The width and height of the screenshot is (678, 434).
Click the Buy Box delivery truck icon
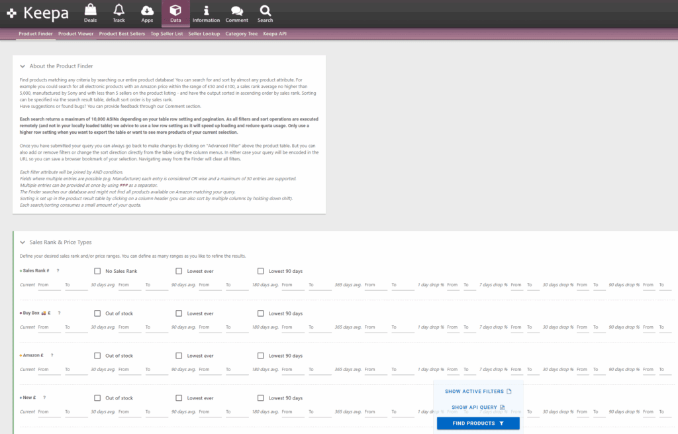pos(44,313)
